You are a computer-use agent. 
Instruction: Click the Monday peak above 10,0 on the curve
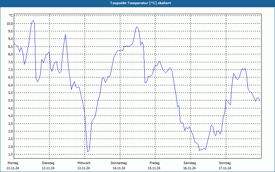(33, 21)
